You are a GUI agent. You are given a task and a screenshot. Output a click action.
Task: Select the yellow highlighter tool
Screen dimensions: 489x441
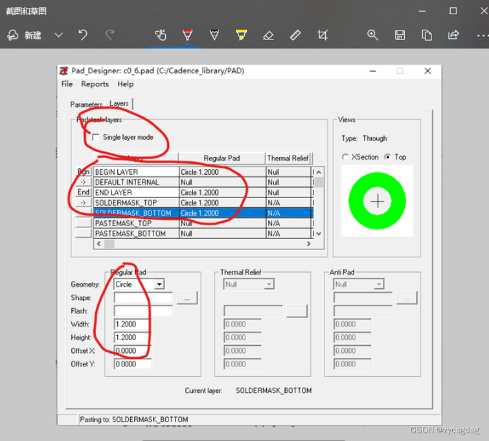[x=241, y=35]
